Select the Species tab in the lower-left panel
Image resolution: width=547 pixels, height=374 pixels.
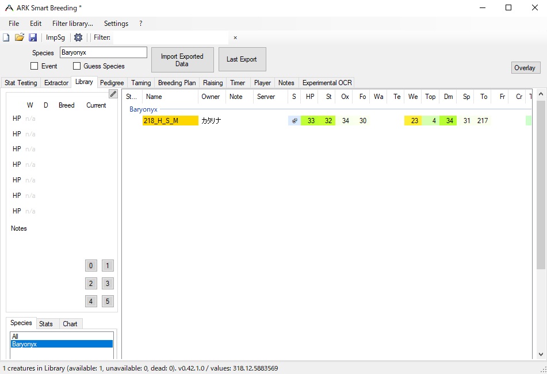(21, 323)
